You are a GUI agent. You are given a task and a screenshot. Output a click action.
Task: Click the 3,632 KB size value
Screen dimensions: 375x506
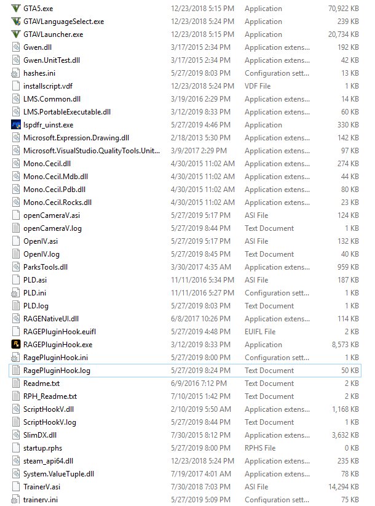coord(345,435)
